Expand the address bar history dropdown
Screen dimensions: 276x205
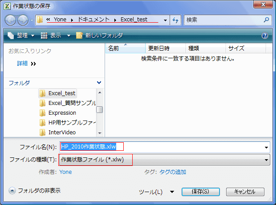pos(165,20)
